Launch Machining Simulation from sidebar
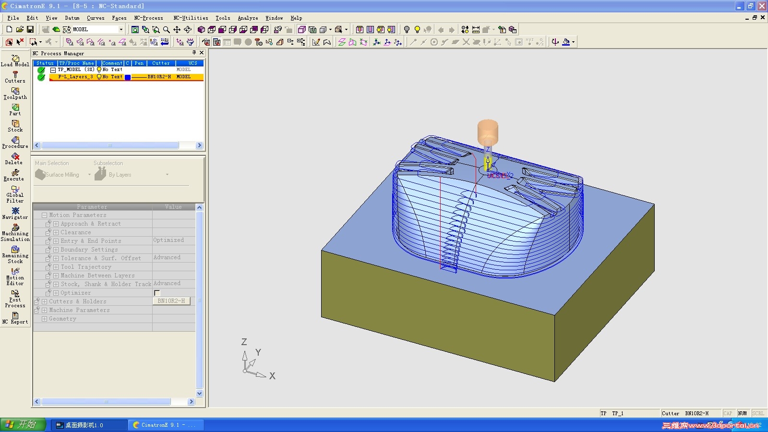Screen dimensions: 768x432 tap(15, 232)
